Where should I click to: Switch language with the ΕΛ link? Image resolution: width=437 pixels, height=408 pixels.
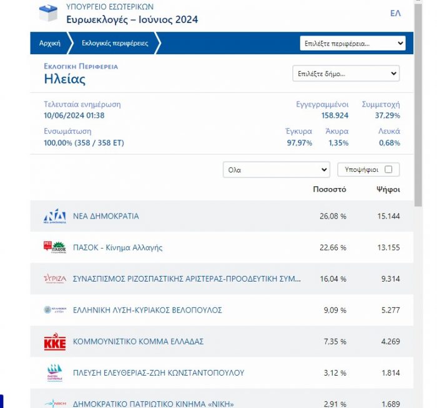pos(395,13)
